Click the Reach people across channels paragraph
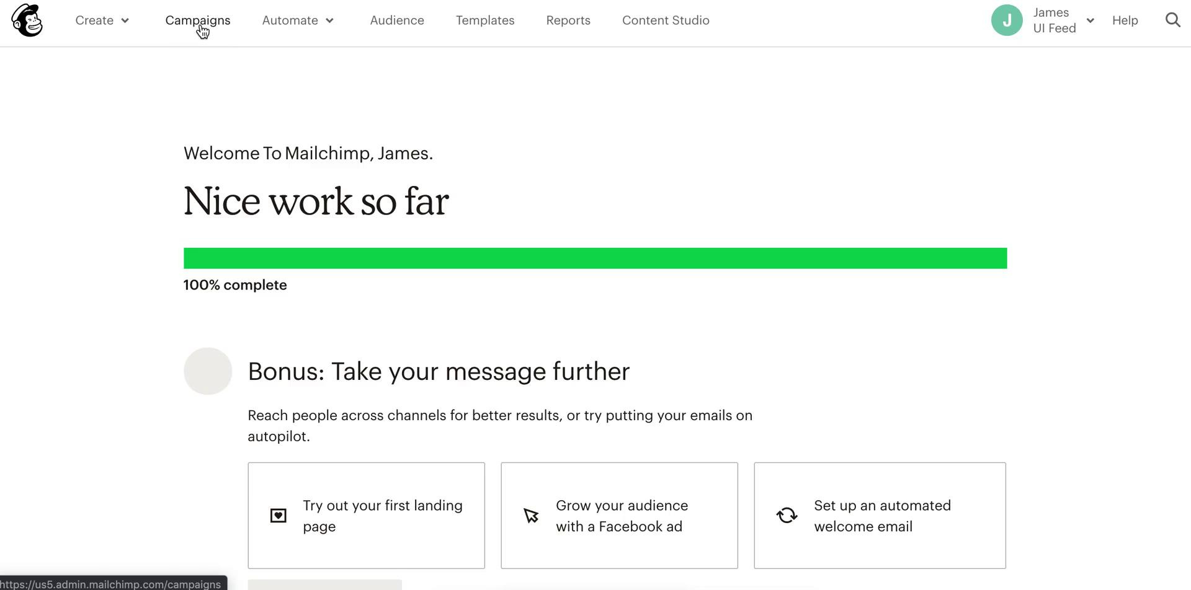 tap(500, 426)
